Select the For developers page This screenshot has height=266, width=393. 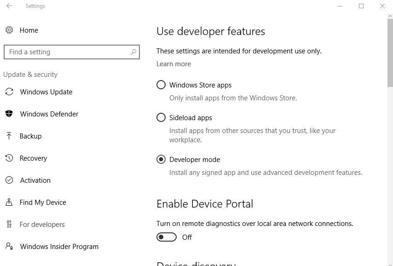pyautogui.click(x=42, y=225)
